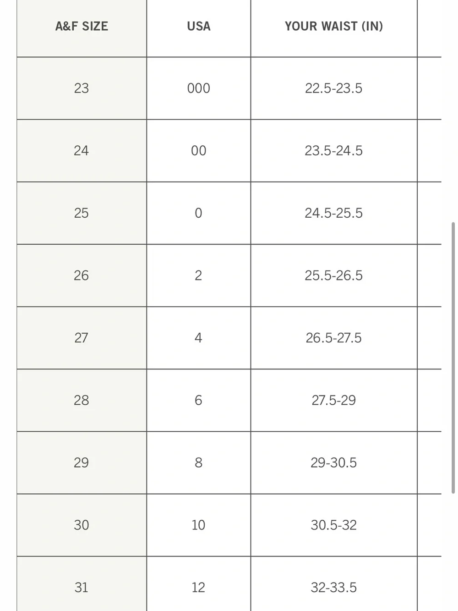Select the A&F size 28 cell
Image resolution: width=458 pixels, height=611 pixels.
click(x=82, y=400)
